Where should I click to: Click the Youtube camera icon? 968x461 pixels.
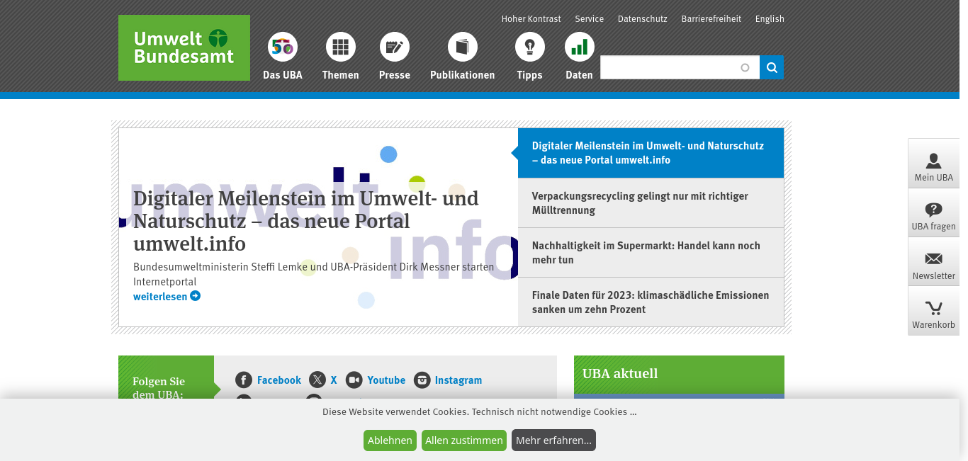[x=354, y=380]
